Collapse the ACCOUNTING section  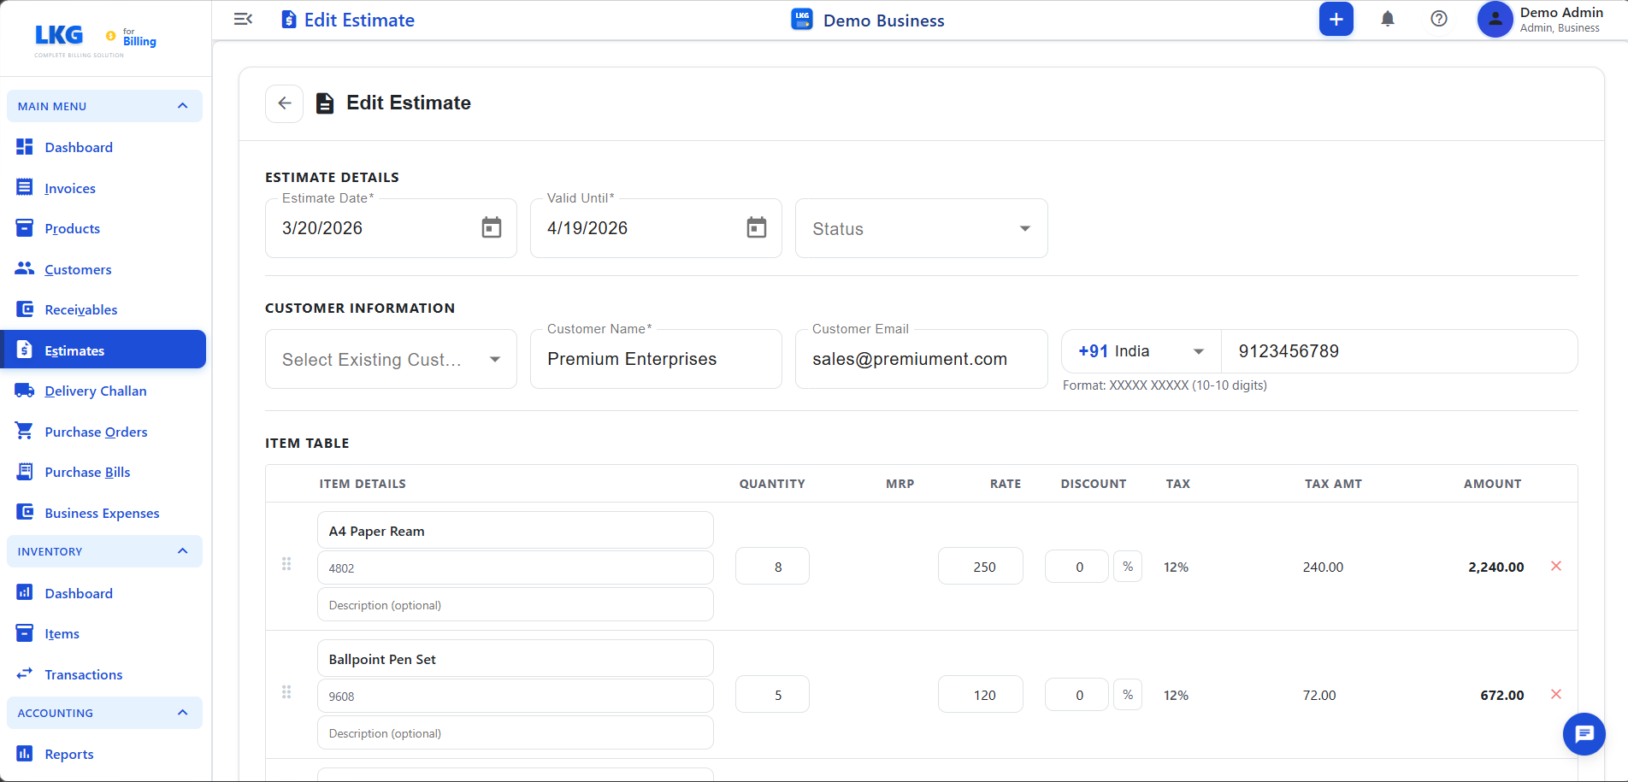click(x=104, y=713)
